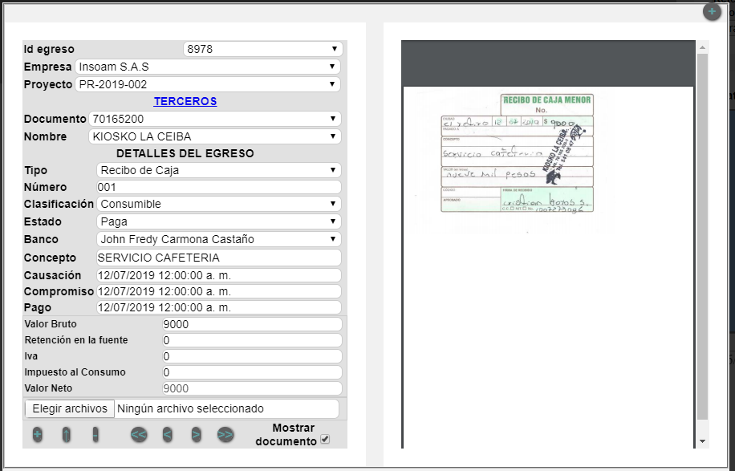Click the document viewer vertical scrollbar
The height and width of the screenshot is (471, 735).
tap(702, 241)
